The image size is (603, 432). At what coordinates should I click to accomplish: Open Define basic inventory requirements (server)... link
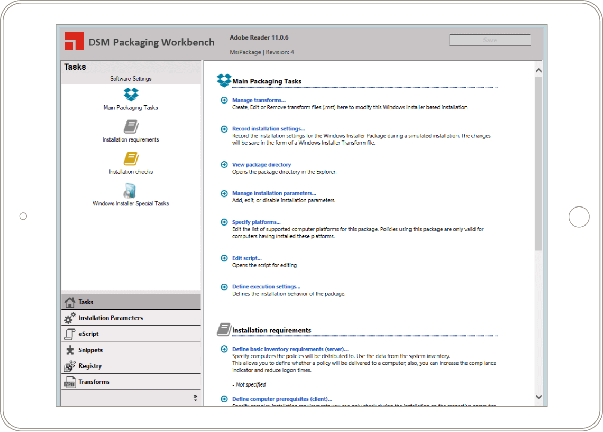point(290,349)
